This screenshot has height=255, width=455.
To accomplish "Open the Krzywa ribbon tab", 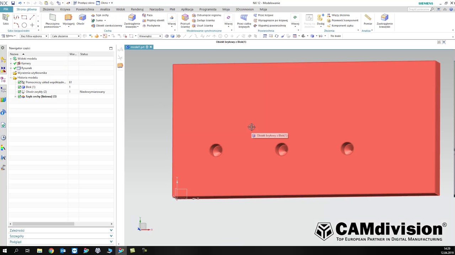I will coord(65,9).
